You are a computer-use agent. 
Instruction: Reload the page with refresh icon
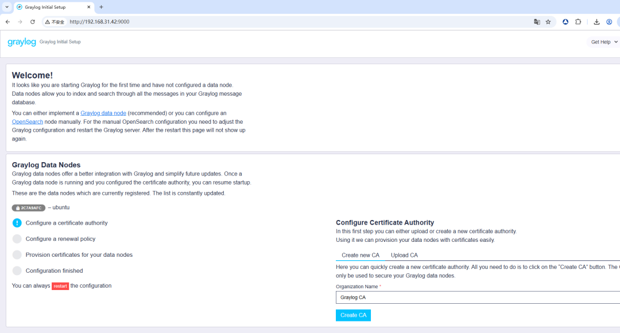(33, 22)
